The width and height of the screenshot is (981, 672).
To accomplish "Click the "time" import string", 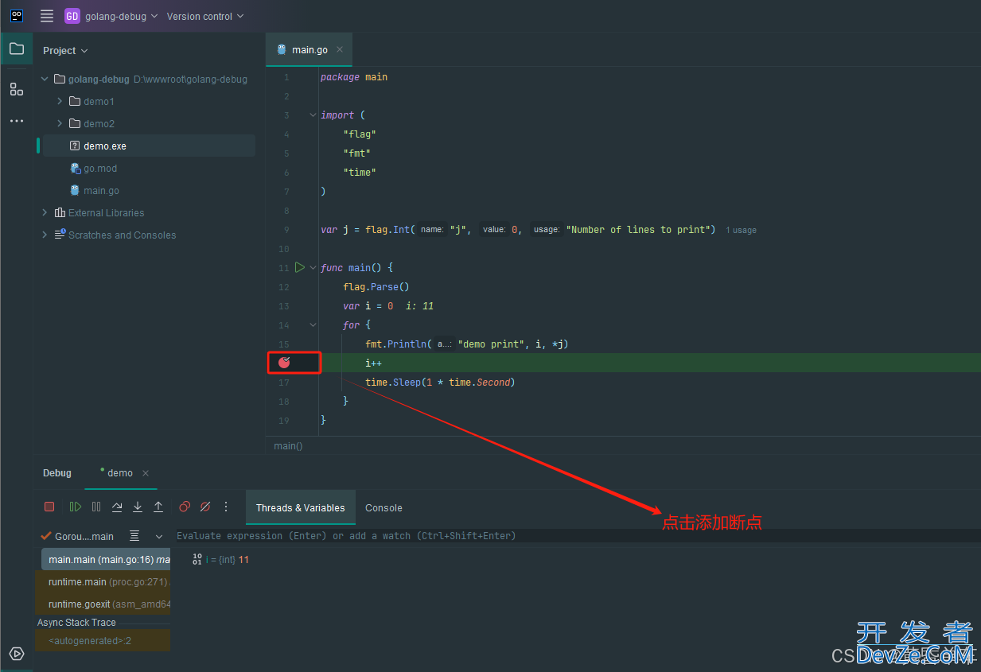I will [x=360, y=173].
